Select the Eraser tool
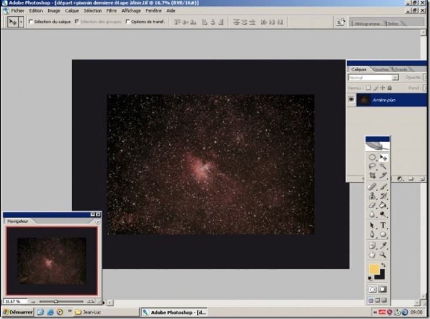This screenshot has height=319, width=430. pos(372,205)
